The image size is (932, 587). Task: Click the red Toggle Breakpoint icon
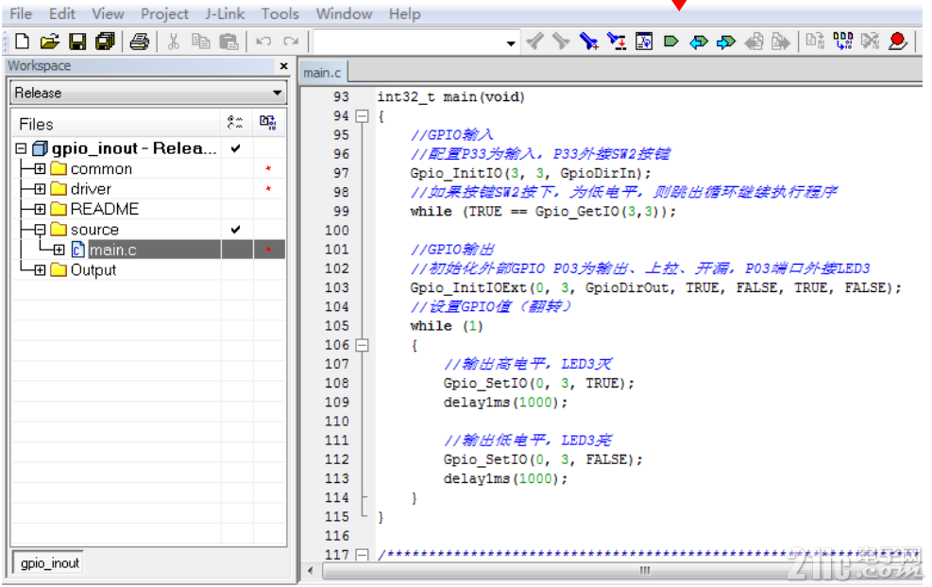coord(897,41)
